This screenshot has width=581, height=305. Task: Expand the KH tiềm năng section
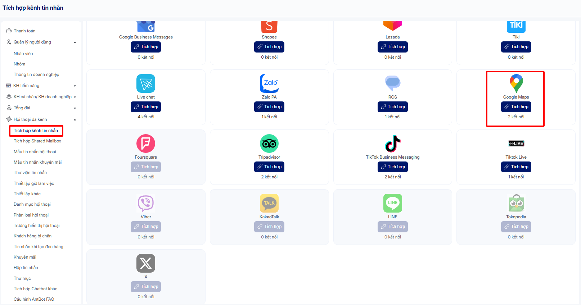pos(75,86)
